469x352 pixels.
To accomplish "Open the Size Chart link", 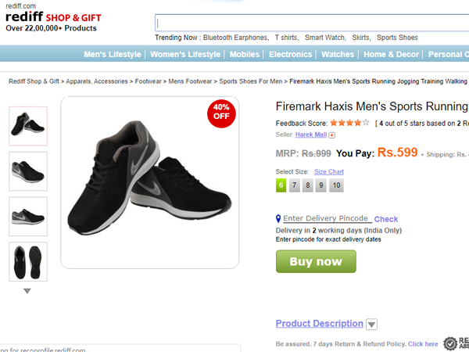I will (x=329, y=171).
